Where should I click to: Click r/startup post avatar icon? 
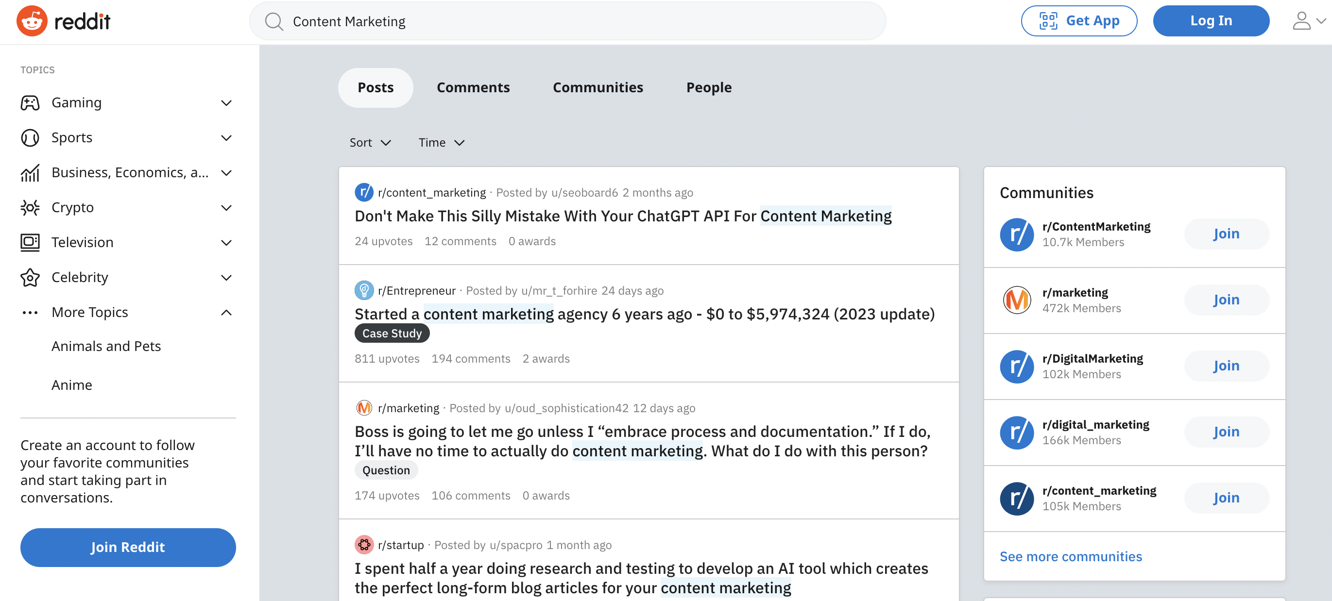363,545
